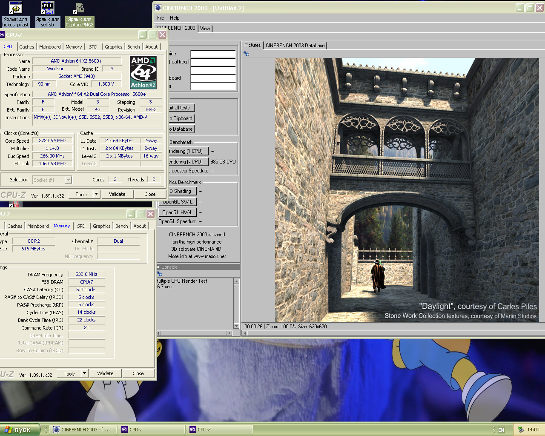Click the To Database button
Screen dimensions: 545x436
(181, 129)
